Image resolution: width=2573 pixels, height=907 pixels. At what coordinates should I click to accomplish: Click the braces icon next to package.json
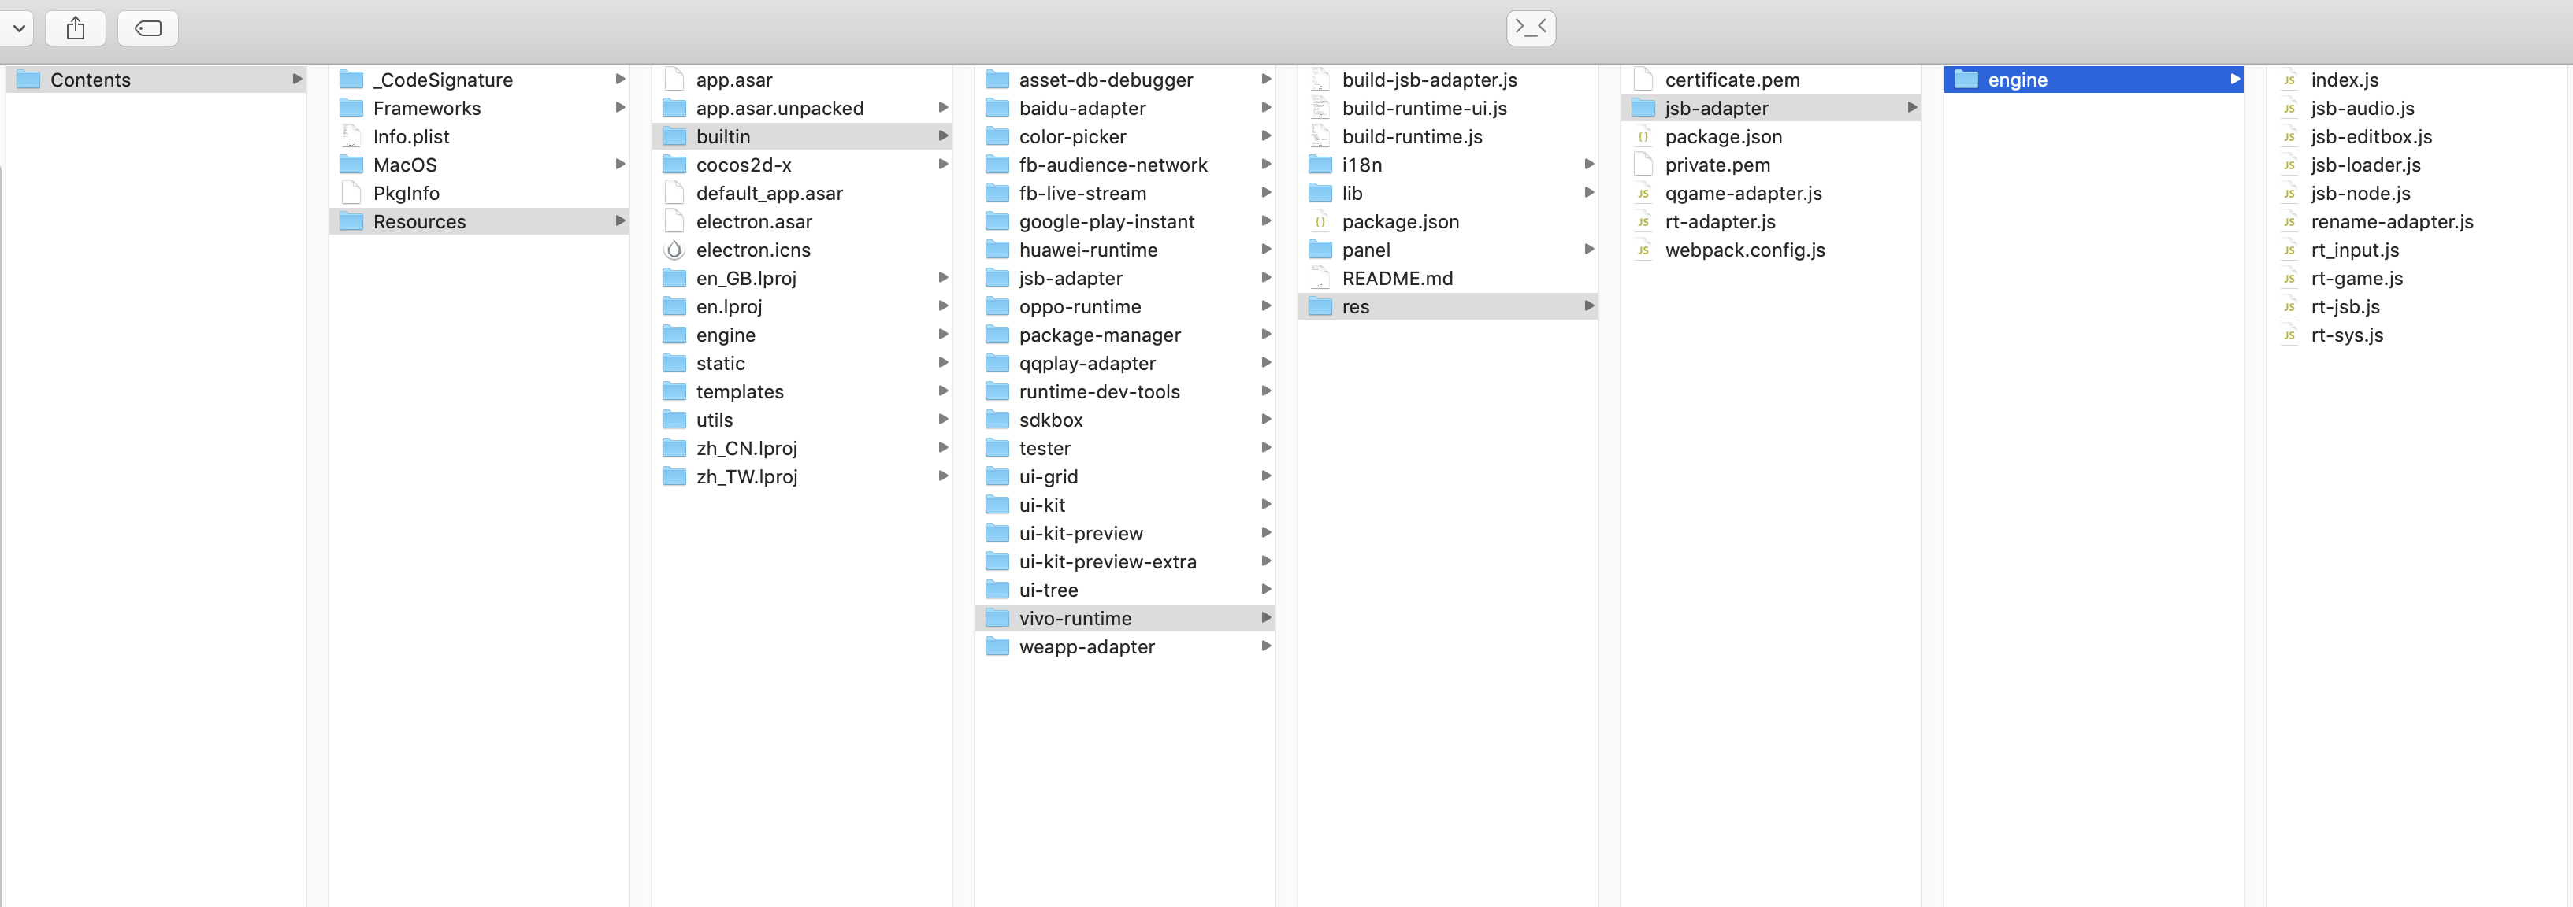coord(1643,137)
